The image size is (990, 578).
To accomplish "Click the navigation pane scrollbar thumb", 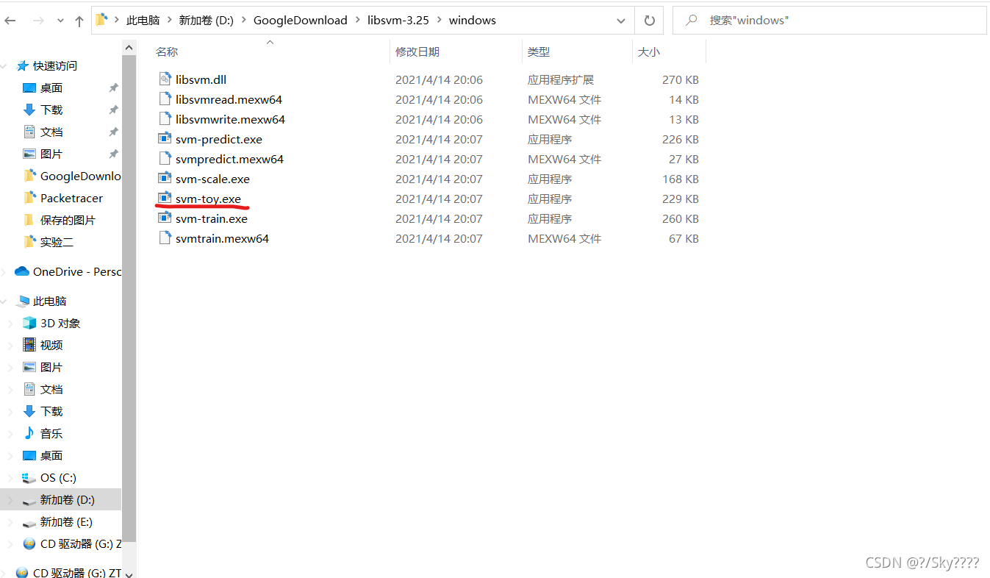I will pyautogui.click(x=129, y=299).
